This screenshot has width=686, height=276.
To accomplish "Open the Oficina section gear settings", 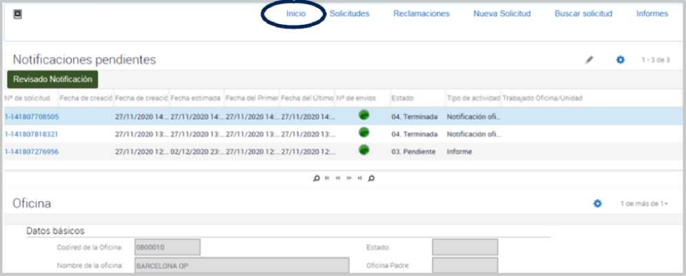I will (x=598, y=204).
